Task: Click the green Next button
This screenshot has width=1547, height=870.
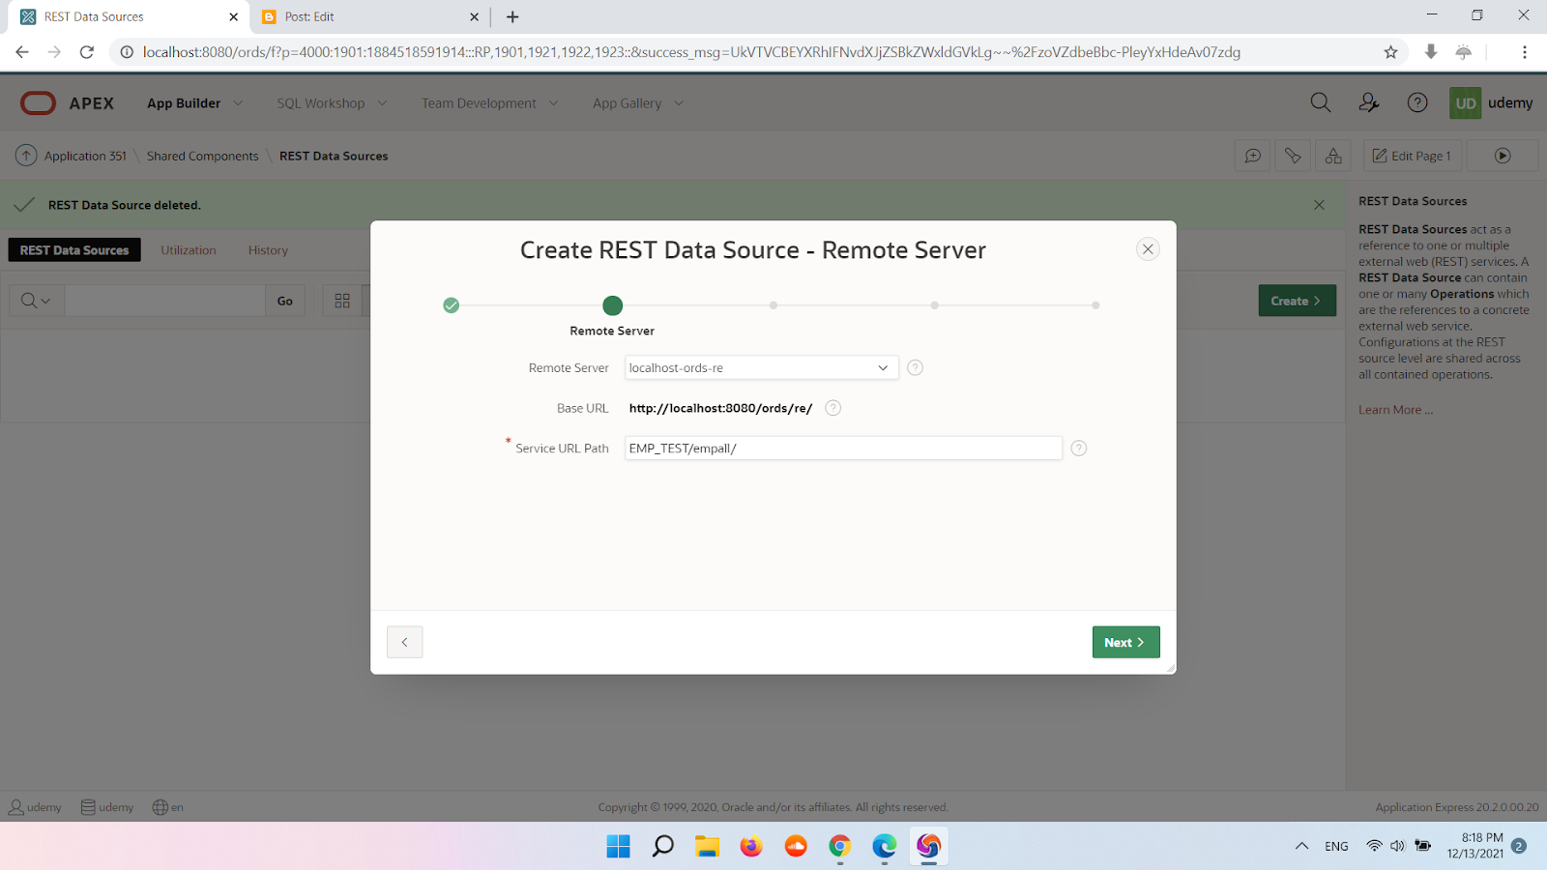Action: tap(1125, 642)
